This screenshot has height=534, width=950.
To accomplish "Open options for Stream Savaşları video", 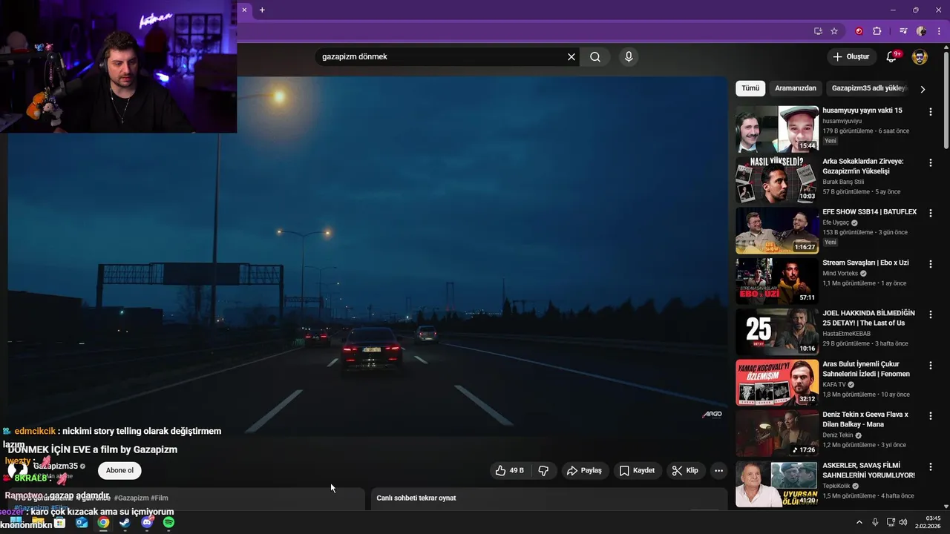I will pos(930,263).
